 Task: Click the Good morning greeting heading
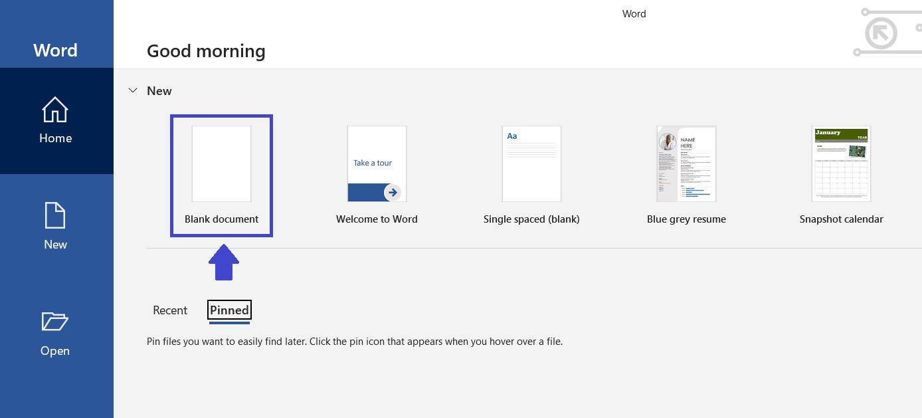(206, 51)
